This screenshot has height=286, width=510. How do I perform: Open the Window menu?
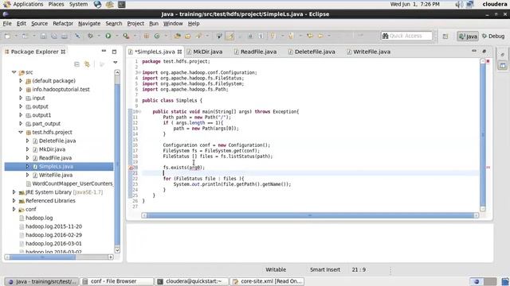click(173, 24)
